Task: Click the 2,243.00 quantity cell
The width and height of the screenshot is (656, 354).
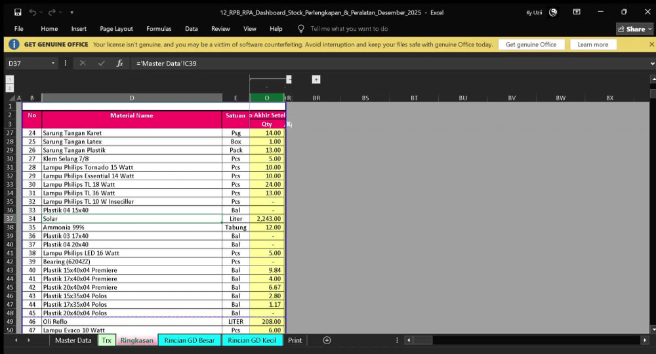Action: [268, 218]
